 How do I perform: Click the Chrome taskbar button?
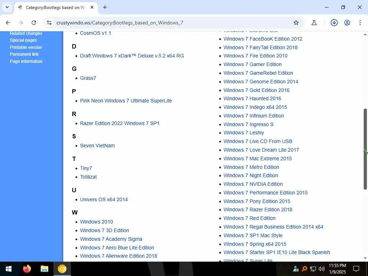click(x=62, y=269)
